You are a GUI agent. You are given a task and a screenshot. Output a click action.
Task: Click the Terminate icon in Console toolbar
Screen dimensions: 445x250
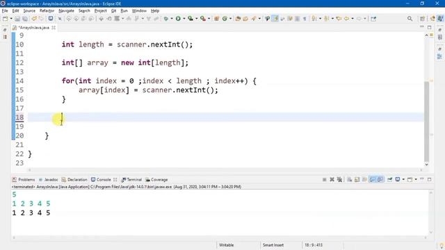325,180
